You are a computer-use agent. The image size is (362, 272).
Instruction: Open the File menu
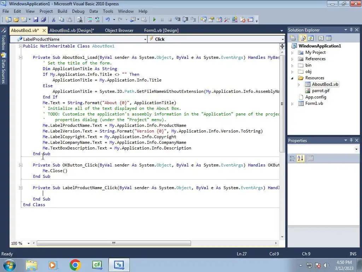coord(6,11)
